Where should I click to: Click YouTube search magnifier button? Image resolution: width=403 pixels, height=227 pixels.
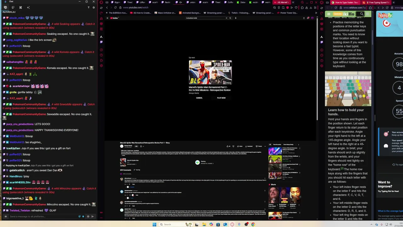click(230, 18)
